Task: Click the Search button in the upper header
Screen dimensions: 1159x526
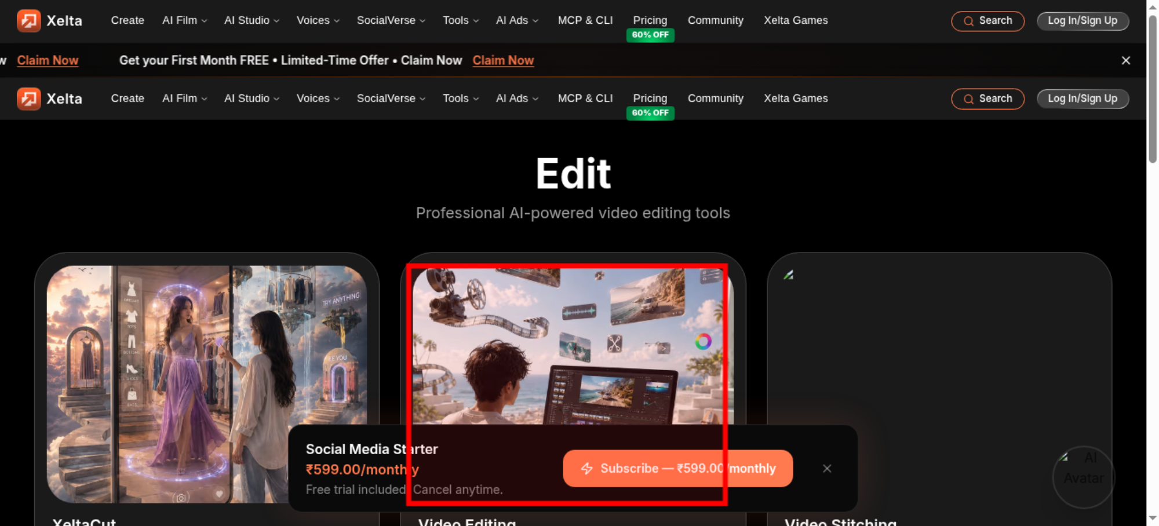Action: coord(987,21)
